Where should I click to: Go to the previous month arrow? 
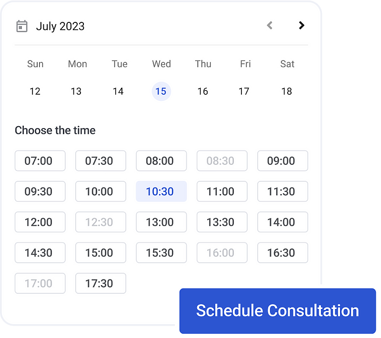click(270, 25)
